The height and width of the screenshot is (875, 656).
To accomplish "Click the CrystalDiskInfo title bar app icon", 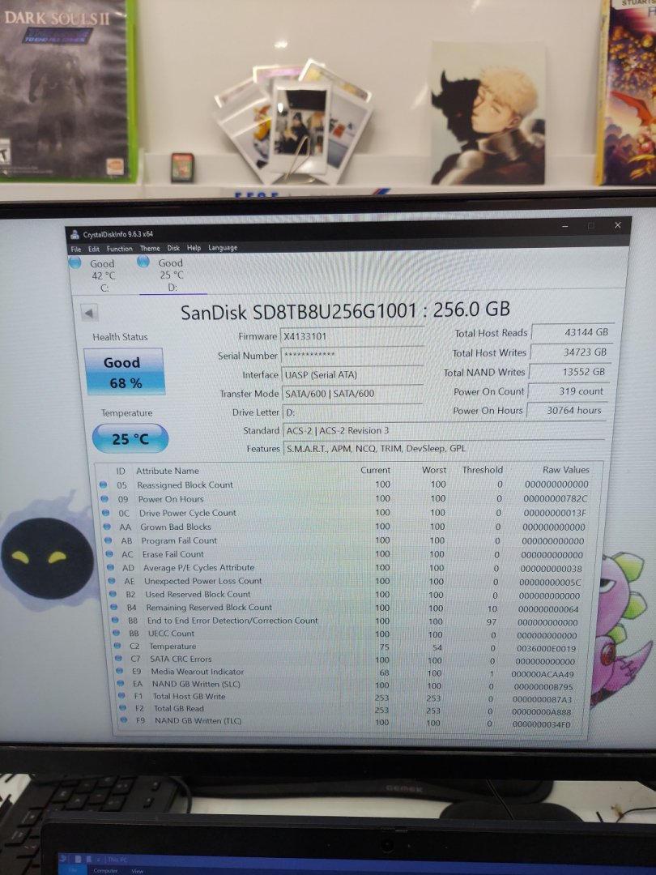I will click(75, 234).
